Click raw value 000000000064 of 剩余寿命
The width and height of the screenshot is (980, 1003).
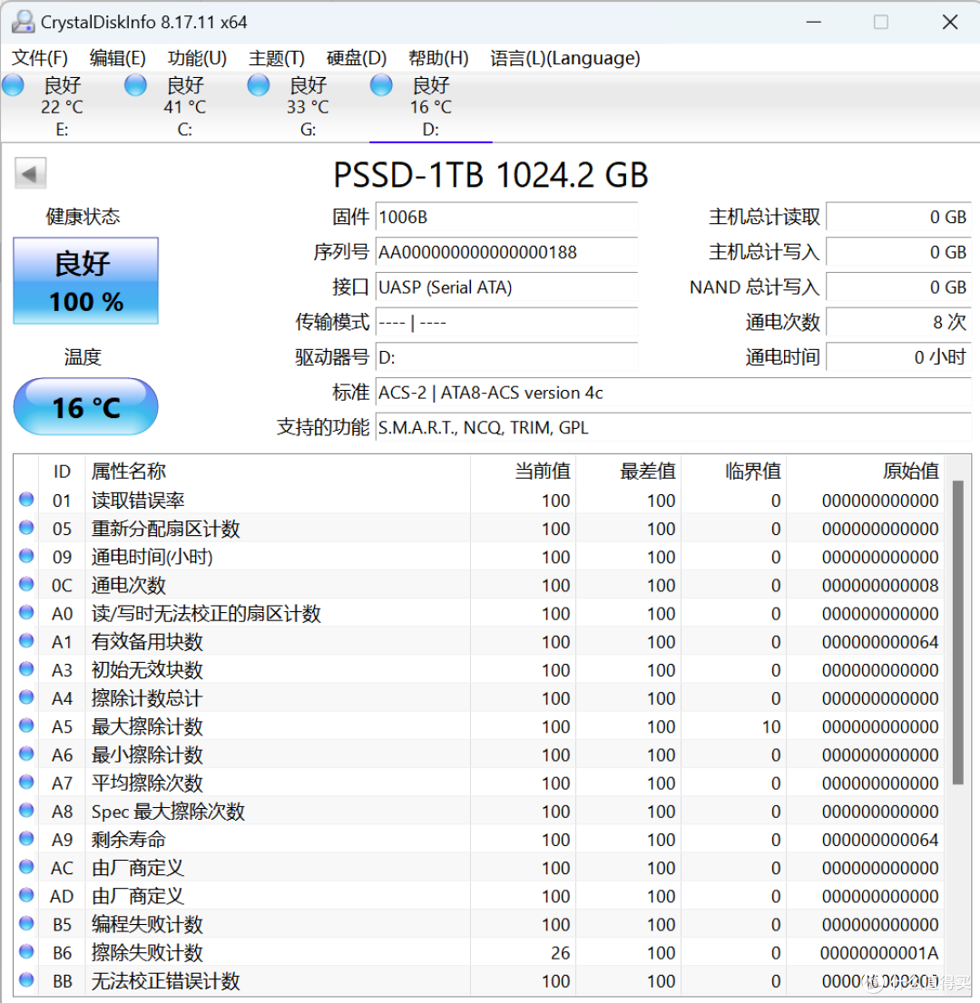point(879,840)
